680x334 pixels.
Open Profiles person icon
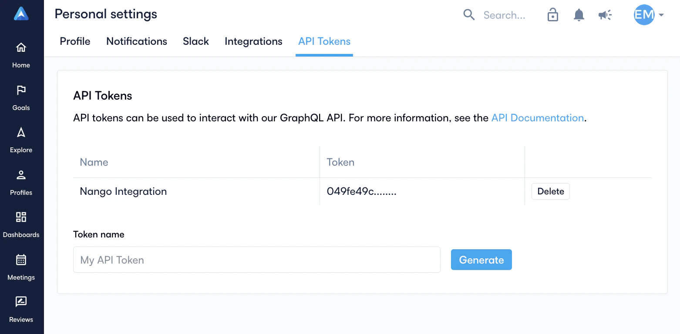click(x=21, y=175)
